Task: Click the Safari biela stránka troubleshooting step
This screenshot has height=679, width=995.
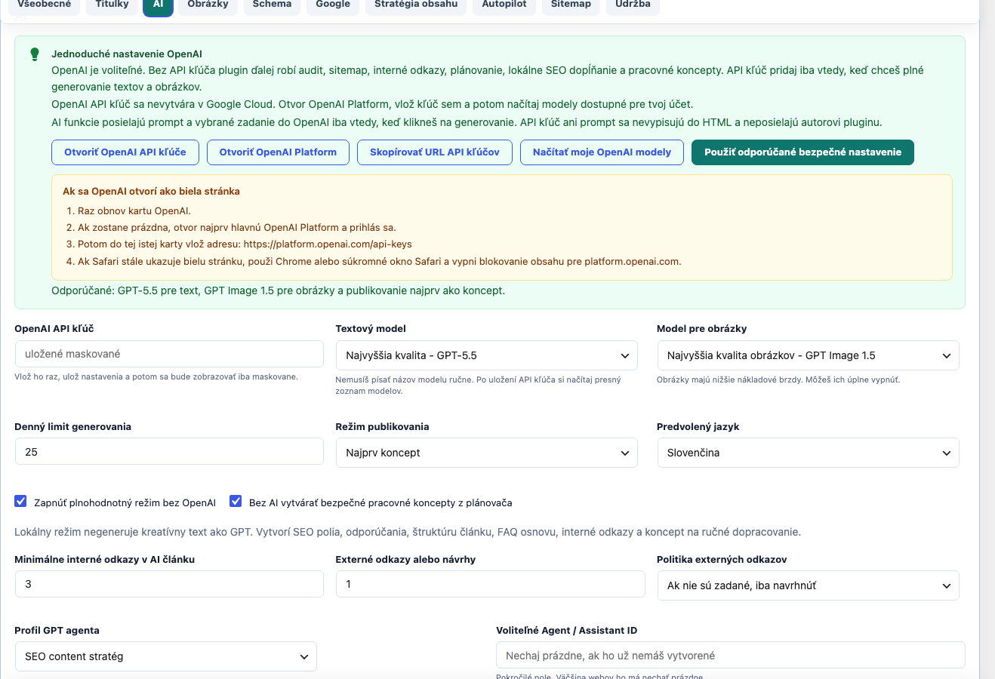Action: pyautogui.click(x=379, y=262)
